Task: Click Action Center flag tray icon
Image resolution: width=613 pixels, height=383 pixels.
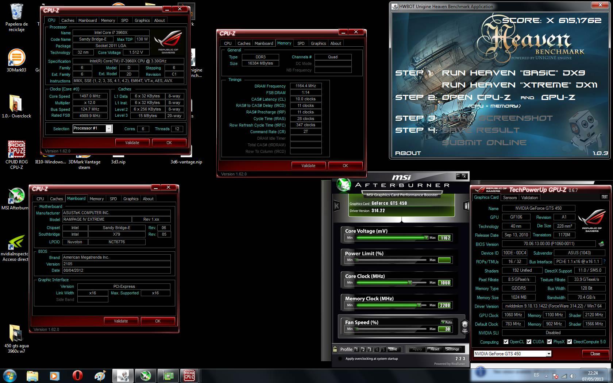Action: (555, 376)
